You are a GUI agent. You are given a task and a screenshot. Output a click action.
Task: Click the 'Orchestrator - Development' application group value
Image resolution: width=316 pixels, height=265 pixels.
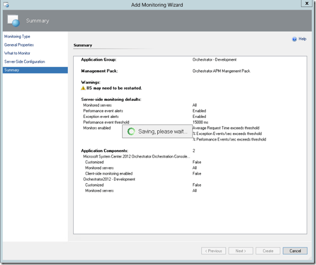click(x=214, y=60)
